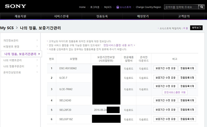The image size is (207, 127).
Task: Click online download for SEL55F18Z
Action: pos(144,119)
